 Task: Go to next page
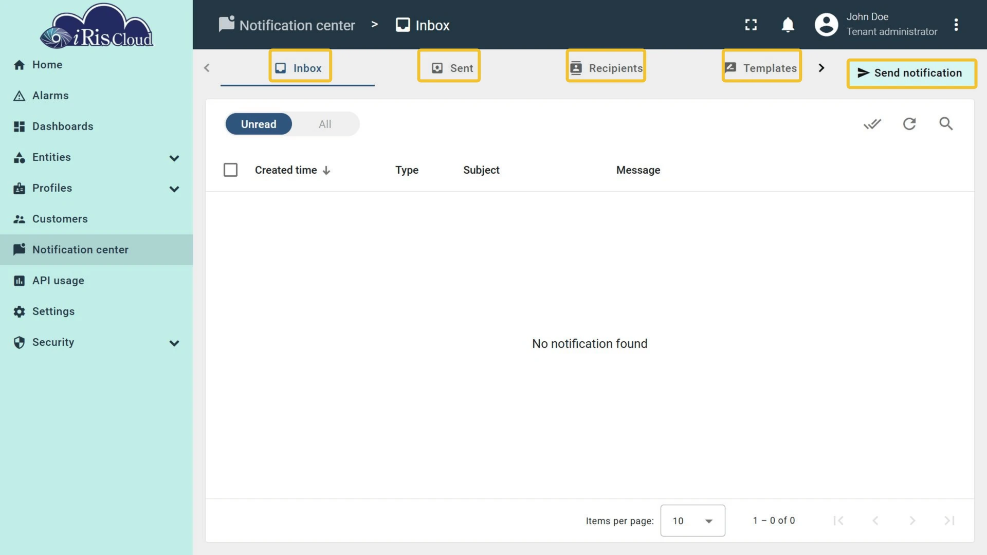click(912, 521)
